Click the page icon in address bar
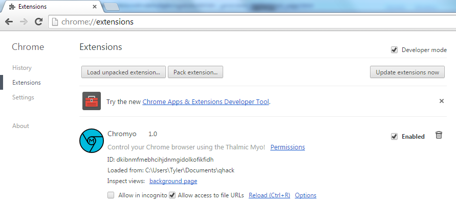The image size is (456, 206). (x=55, y=22)
